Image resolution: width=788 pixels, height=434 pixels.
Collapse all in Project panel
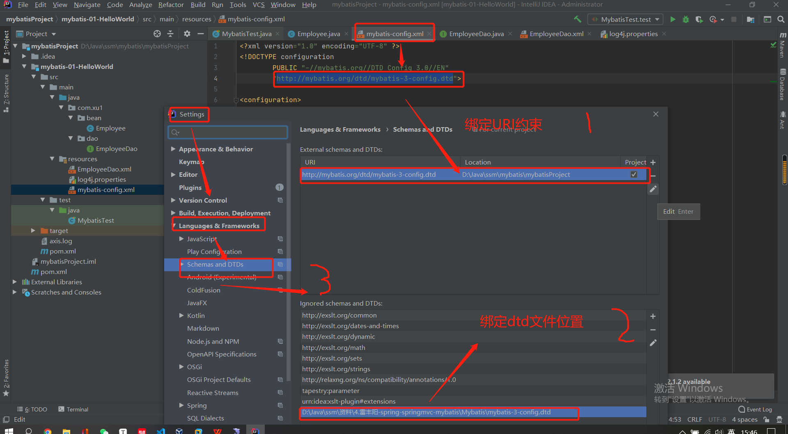[171, 34]
